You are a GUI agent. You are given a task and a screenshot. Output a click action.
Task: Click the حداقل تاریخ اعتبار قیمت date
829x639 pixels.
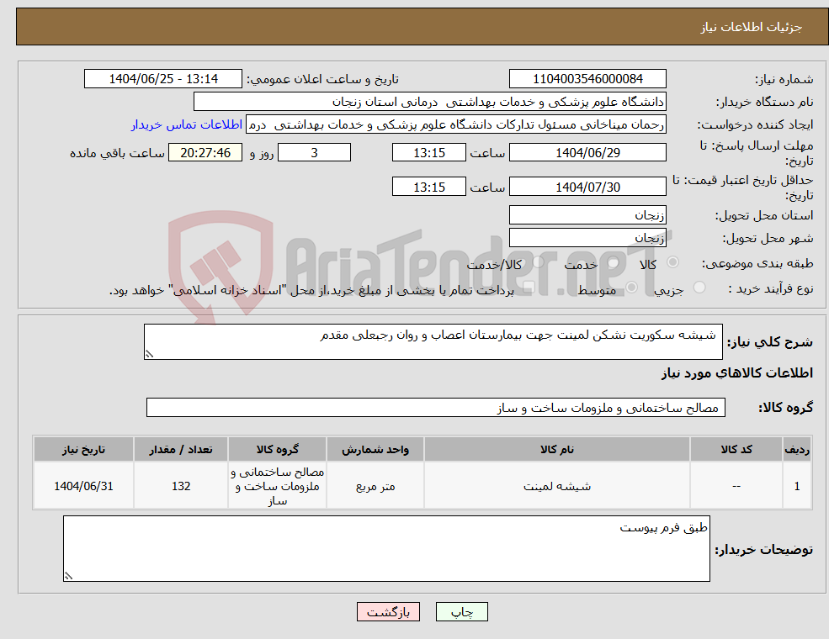coord(587,186)
